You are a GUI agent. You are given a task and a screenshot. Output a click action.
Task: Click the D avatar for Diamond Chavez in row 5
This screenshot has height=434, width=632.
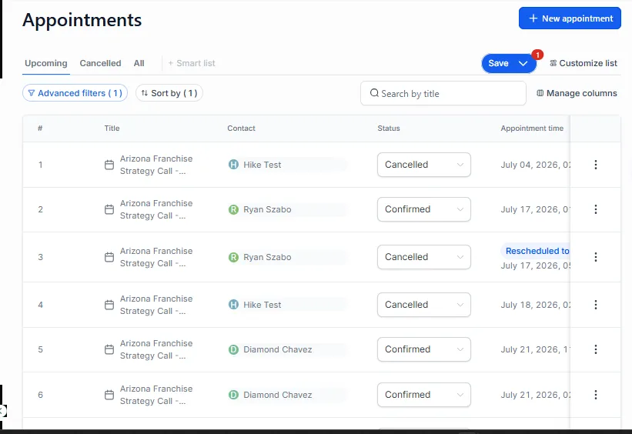(233, 349)
